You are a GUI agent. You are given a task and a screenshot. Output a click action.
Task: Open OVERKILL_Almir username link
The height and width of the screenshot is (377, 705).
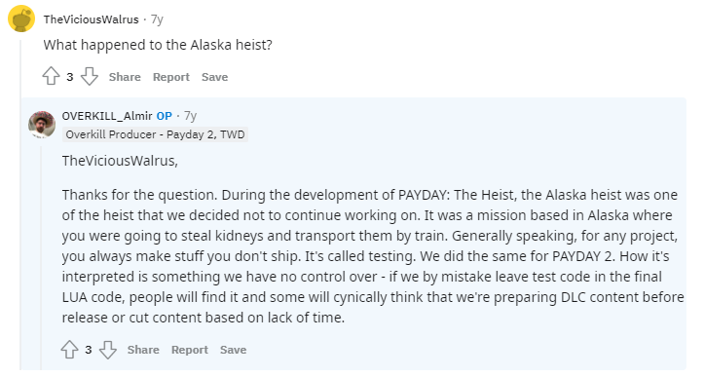coord(107,116)
